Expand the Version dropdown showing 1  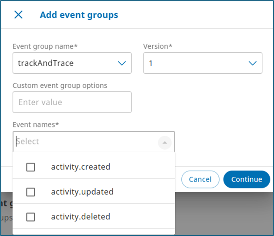click(x=196, y=63)
